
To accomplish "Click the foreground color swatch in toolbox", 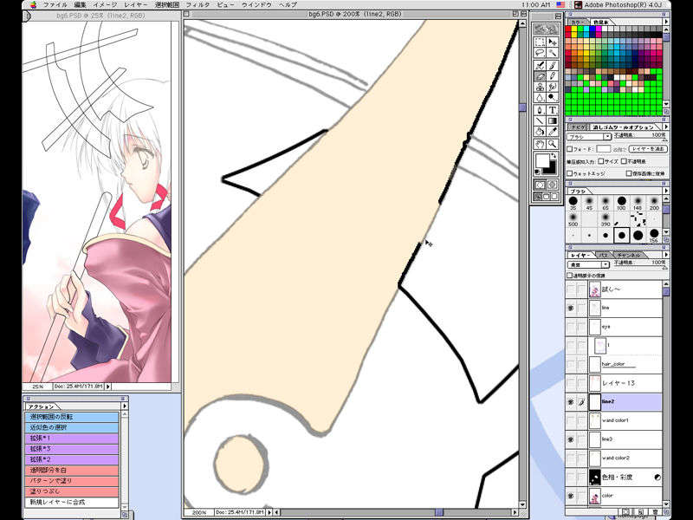I will tap(542, 160).
